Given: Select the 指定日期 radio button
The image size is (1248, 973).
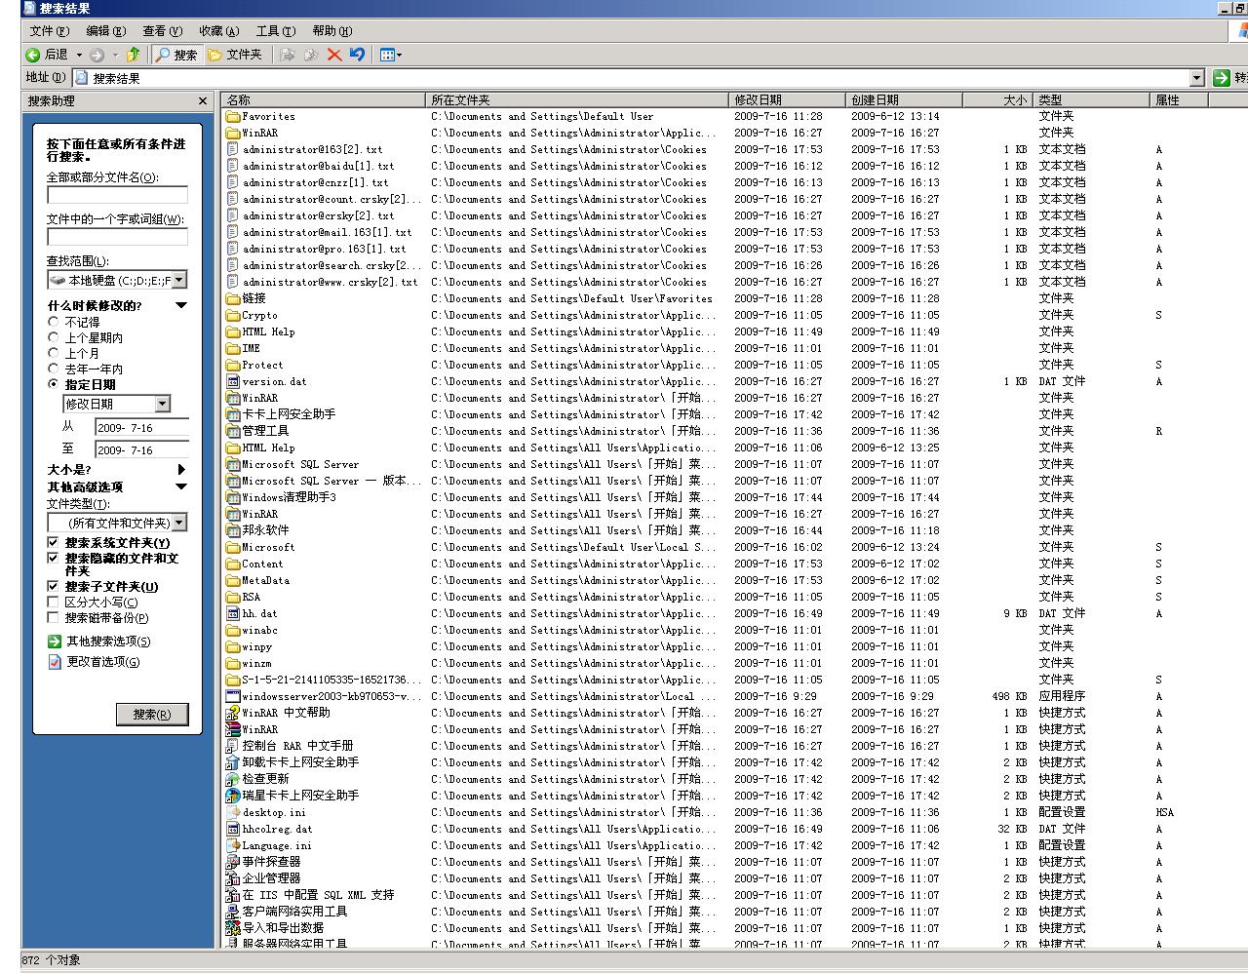Looking at the screenshot, I should pos(54,384).
